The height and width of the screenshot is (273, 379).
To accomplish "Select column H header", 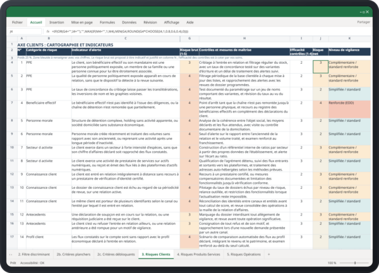I will pos(244,38).
